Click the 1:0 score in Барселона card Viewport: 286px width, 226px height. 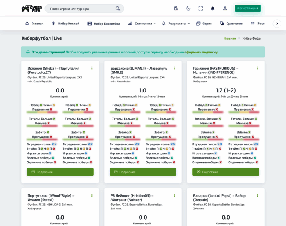[x=143, y=90]
